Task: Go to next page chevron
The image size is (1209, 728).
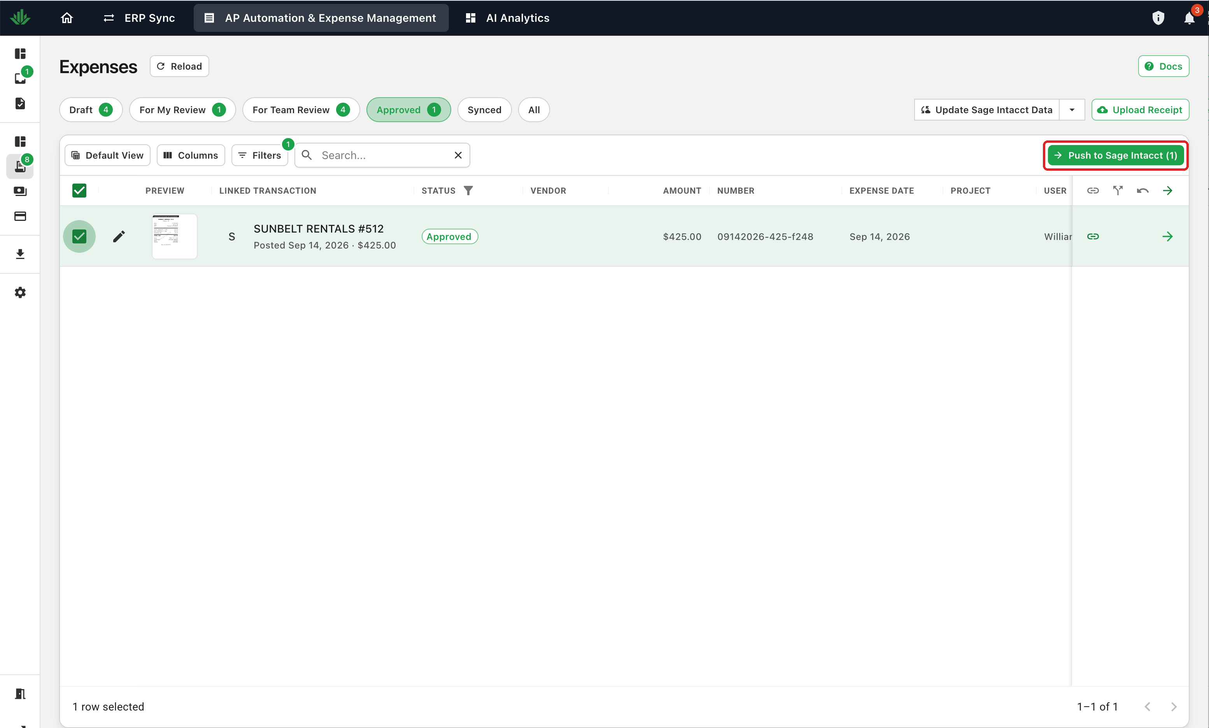Action: 1173,706
